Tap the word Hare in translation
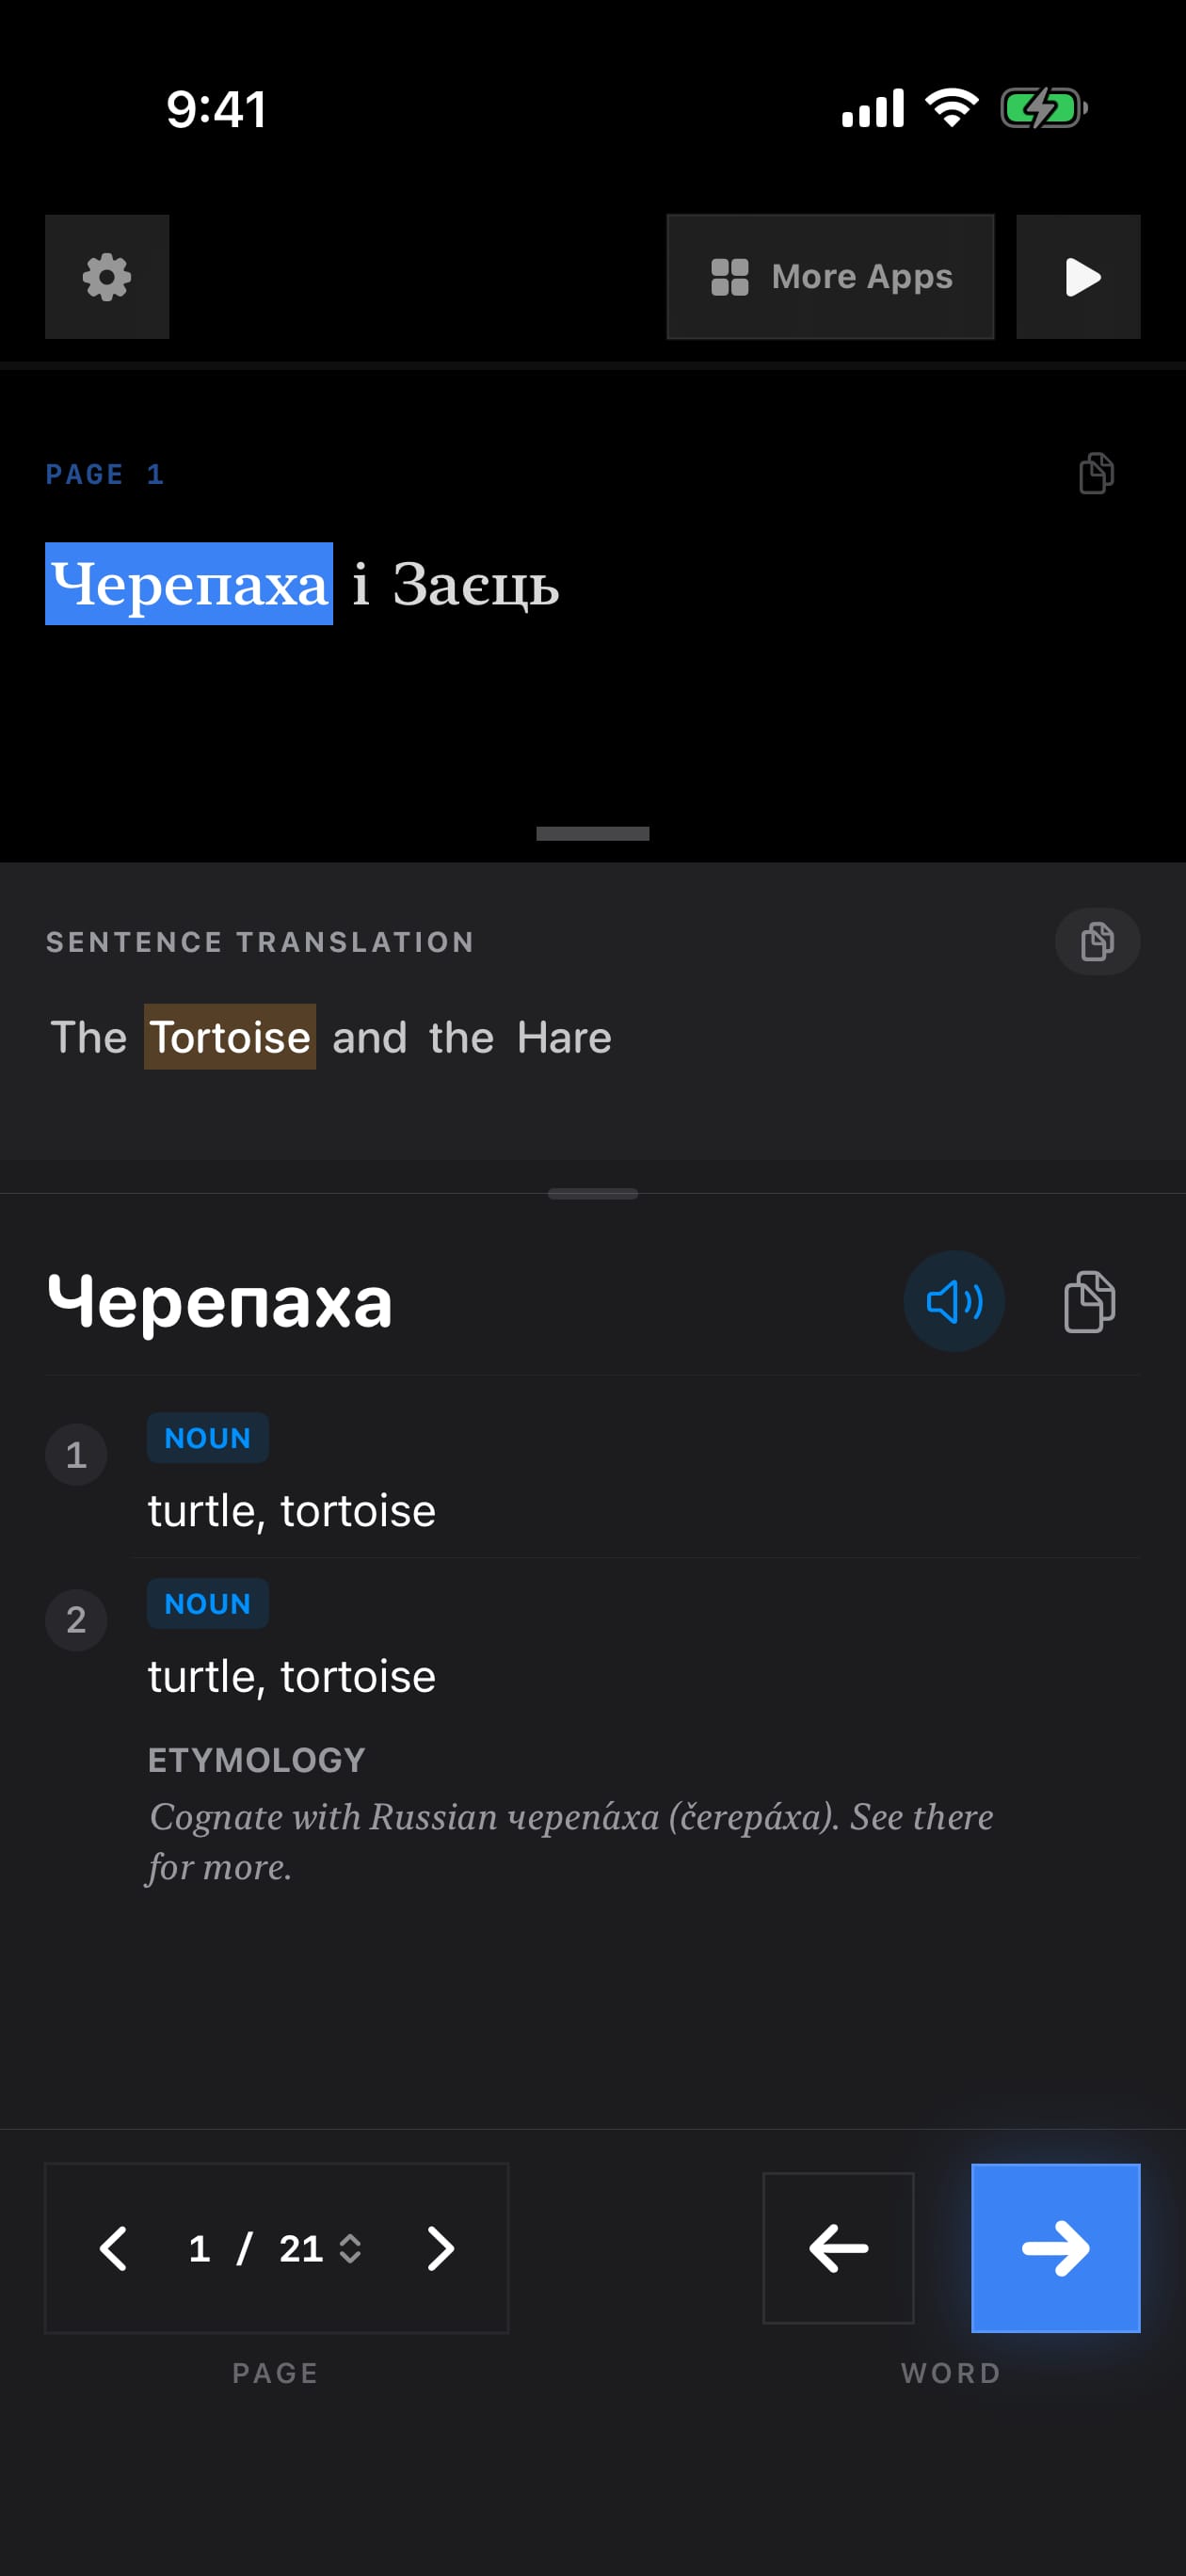 pyautogui.click(x=564, y=1037)
